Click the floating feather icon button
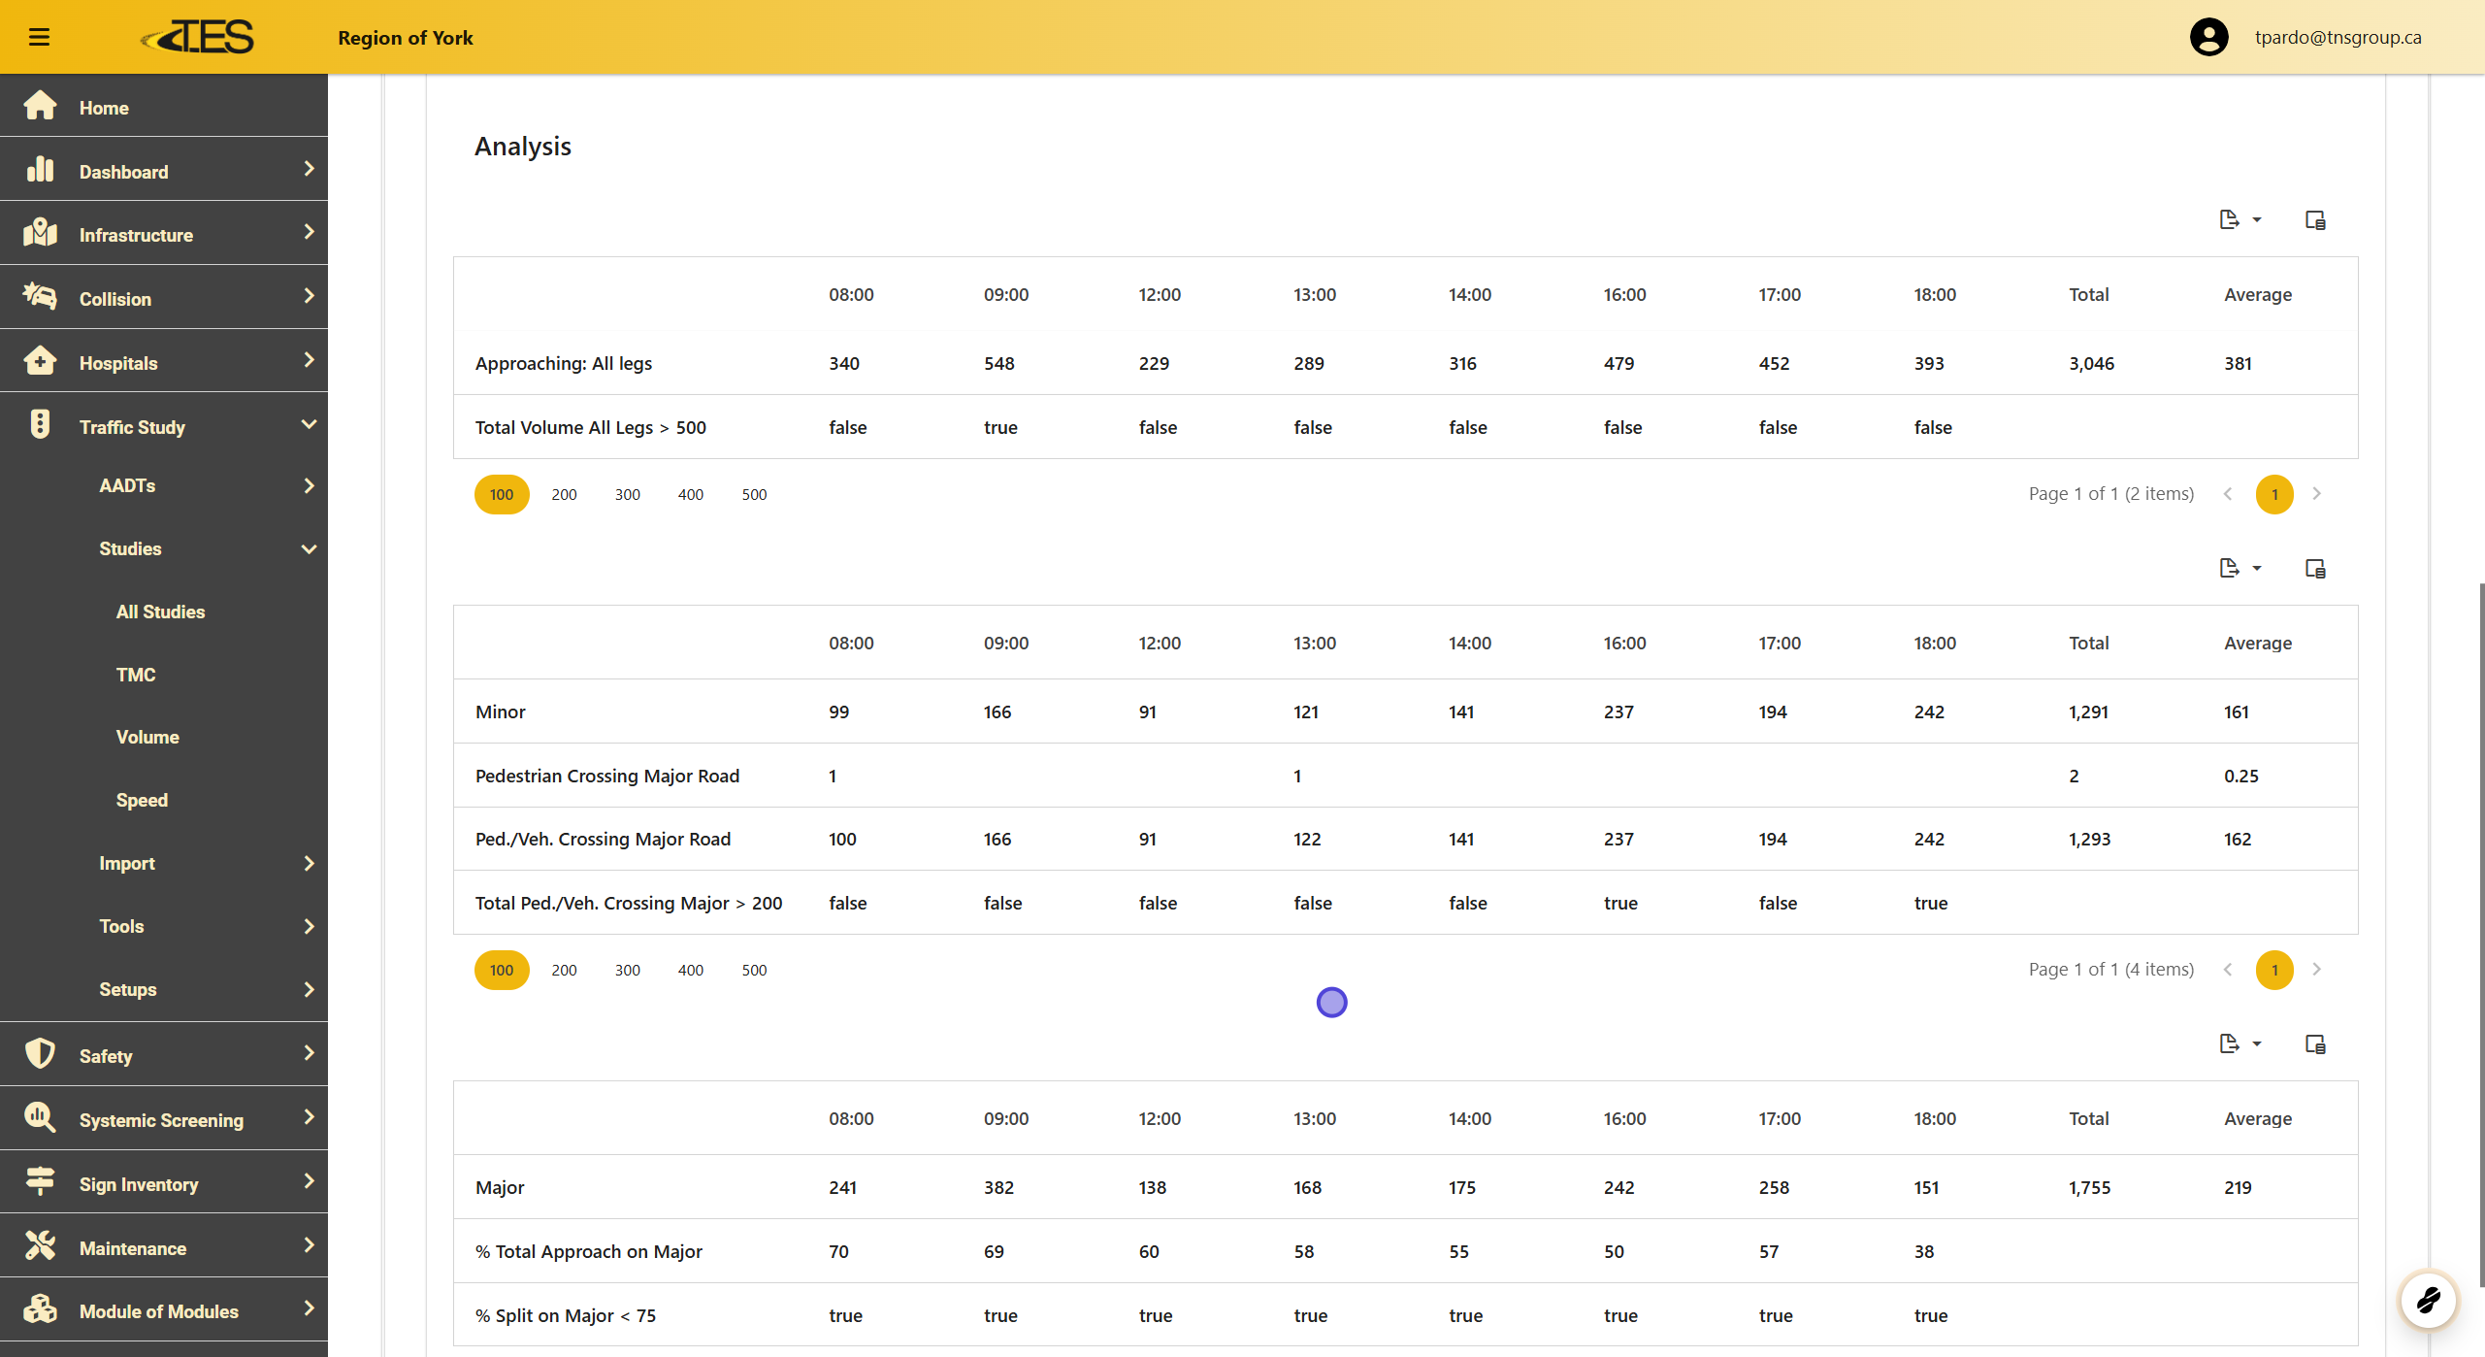This screenshot has height=1357, width=2485. pos(2428,1300)
